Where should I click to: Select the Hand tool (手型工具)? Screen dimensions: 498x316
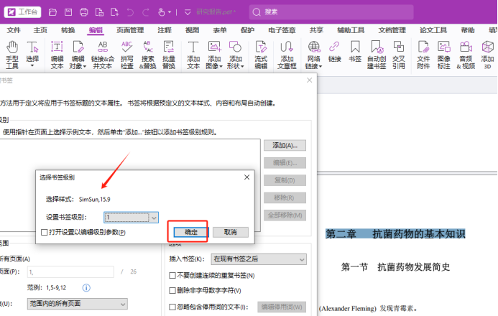[12, 53]
